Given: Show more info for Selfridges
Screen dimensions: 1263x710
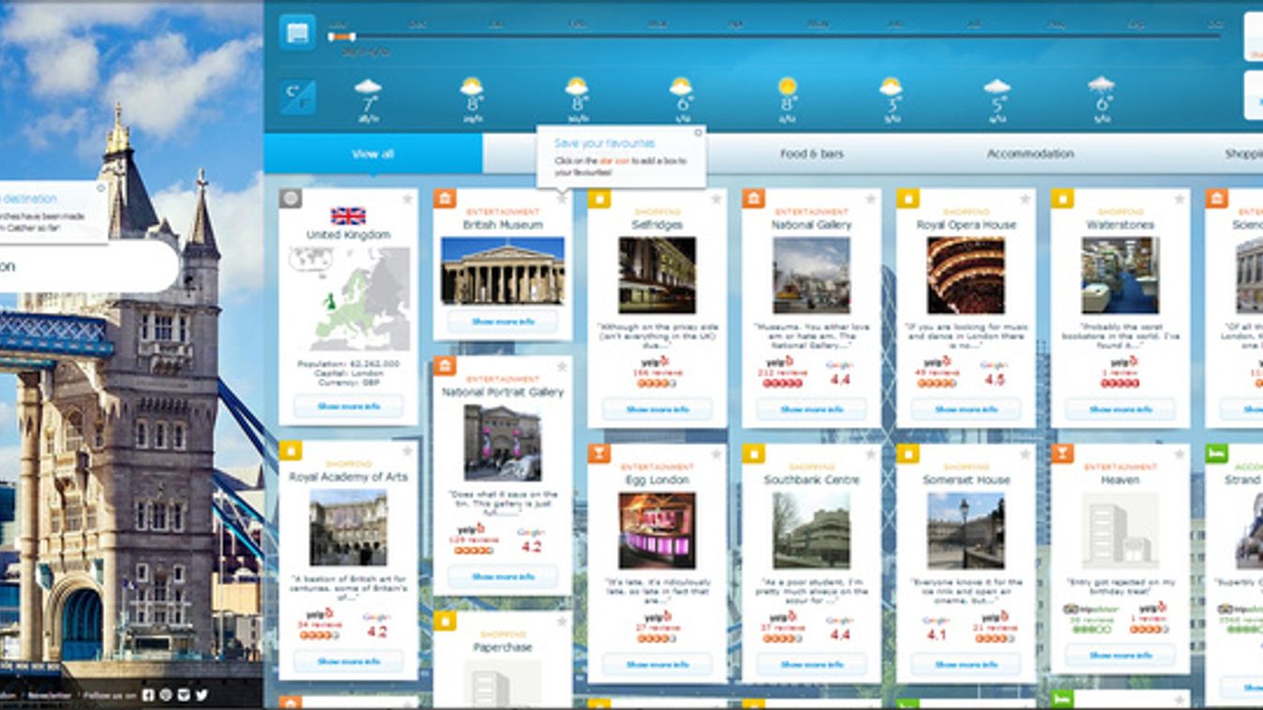Looking at the screenshot, I should coord(657,409).
